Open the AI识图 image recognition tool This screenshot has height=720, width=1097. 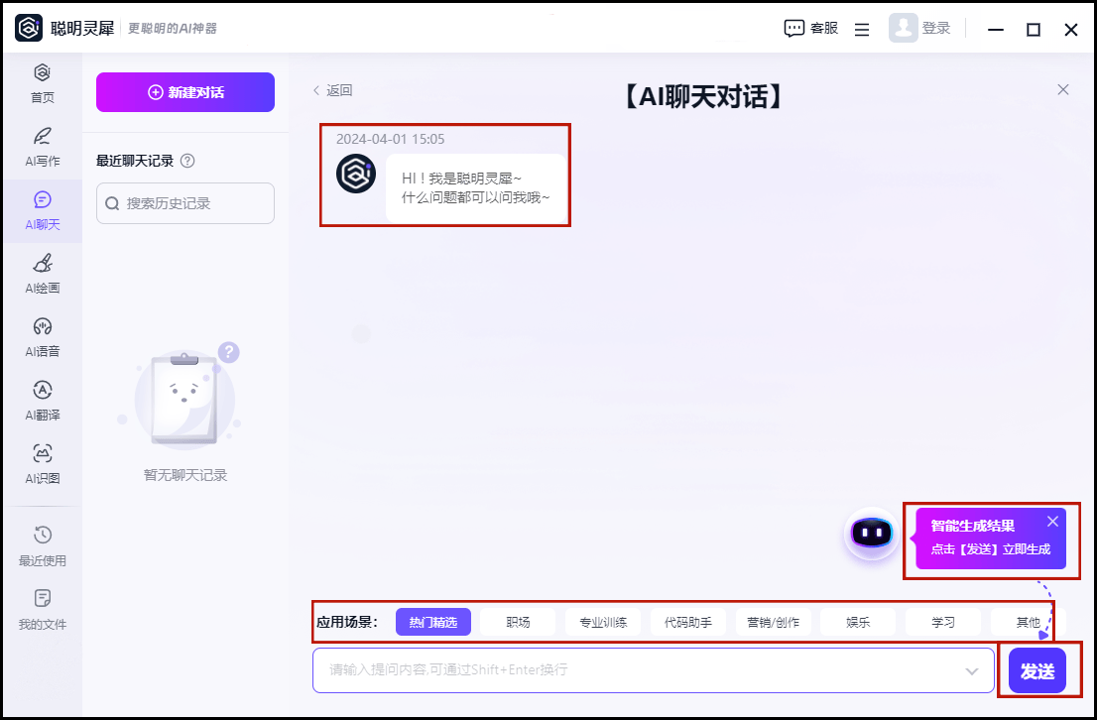pos(42,454)
